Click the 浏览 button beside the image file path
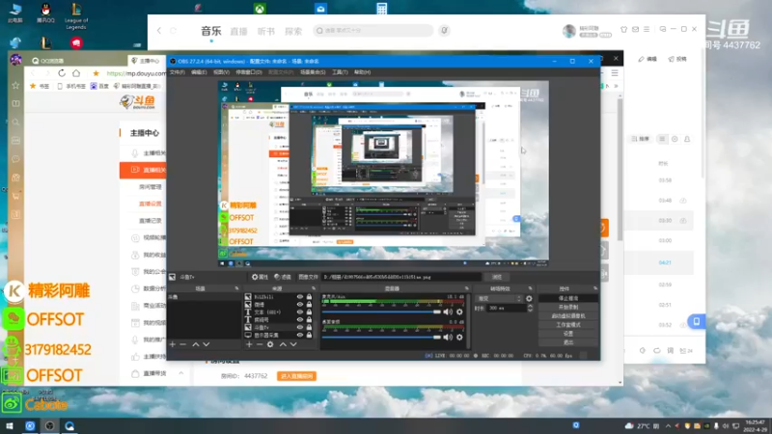The width and height of the screenshot is (772, 434). (497, 277)
